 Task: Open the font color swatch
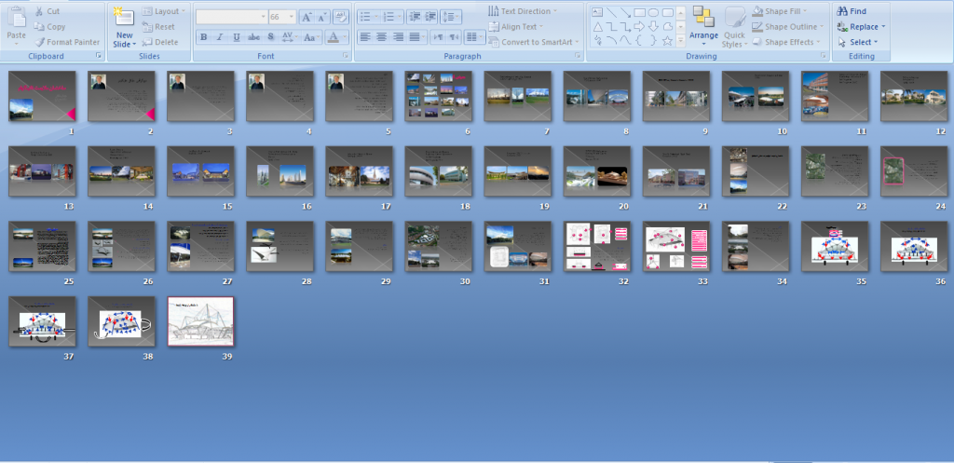coord(335,37)
